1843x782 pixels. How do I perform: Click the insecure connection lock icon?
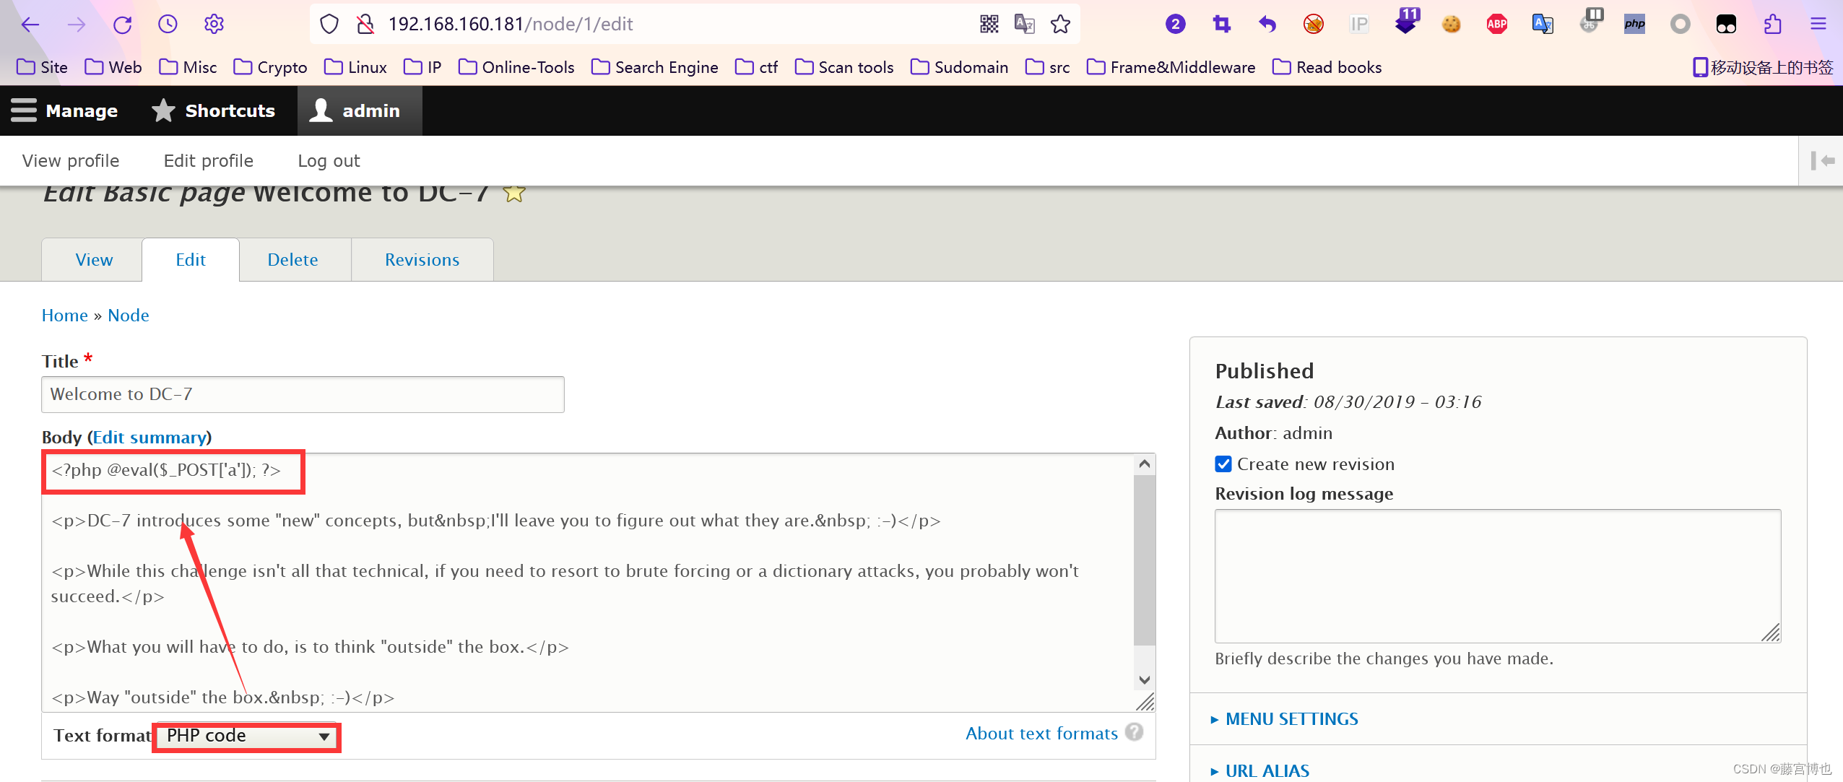pos(365,25)
